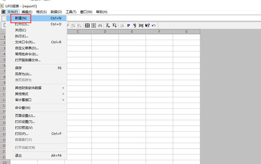
Task: Click the hand icon next to P
Action: pyautogui.click(x=135, y=25)
